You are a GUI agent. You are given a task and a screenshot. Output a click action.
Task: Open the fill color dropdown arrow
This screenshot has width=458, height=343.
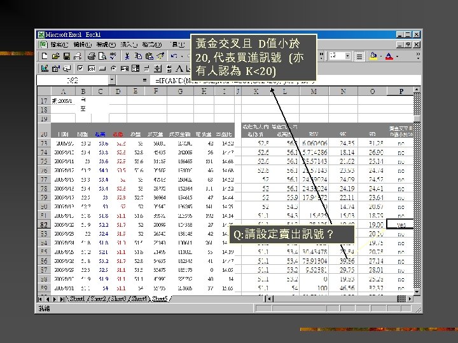click(381, 56)
